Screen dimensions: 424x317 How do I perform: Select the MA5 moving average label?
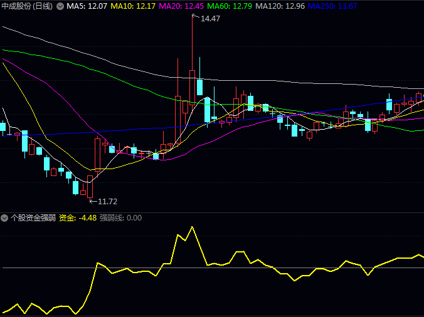point(87,6)
